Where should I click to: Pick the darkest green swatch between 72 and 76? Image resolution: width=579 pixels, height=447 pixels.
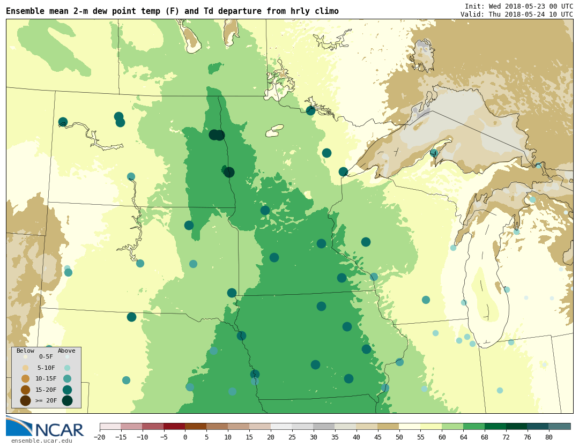coord(517,427)
